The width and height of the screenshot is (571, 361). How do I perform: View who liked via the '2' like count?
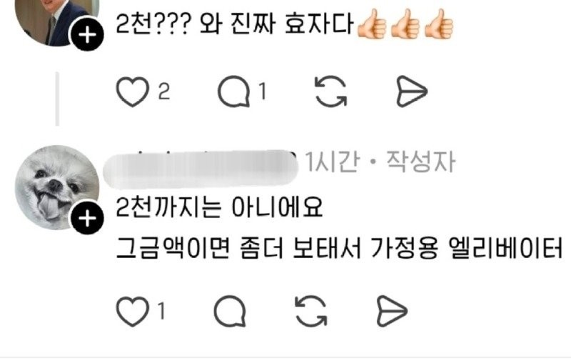[x=164, y=92]
